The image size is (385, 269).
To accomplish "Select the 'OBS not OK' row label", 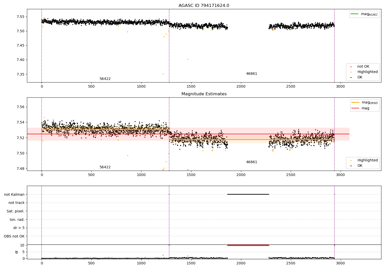I will pos(14,236).
